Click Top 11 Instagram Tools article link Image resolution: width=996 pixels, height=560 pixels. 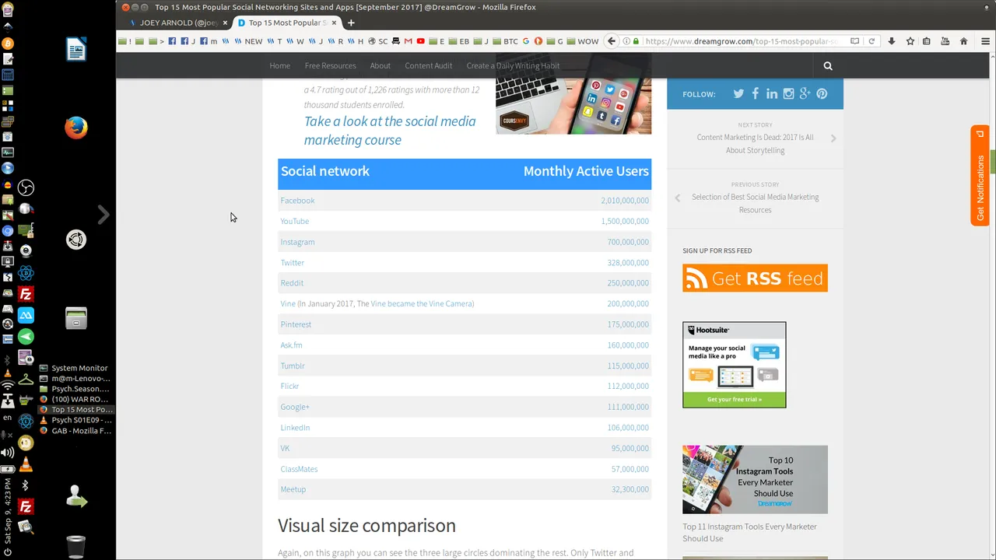[749, 533]
